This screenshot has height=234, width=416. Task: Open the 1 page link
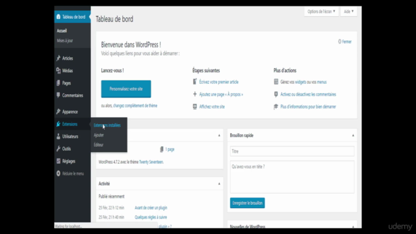pyautogui.click(x=170, y=149)
